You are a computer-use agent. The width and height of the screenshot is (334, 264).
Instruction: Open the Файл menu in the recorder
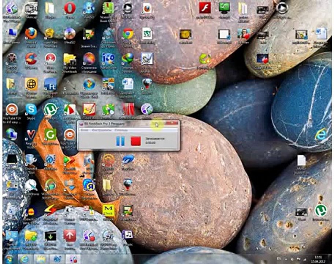coord(85,130)
